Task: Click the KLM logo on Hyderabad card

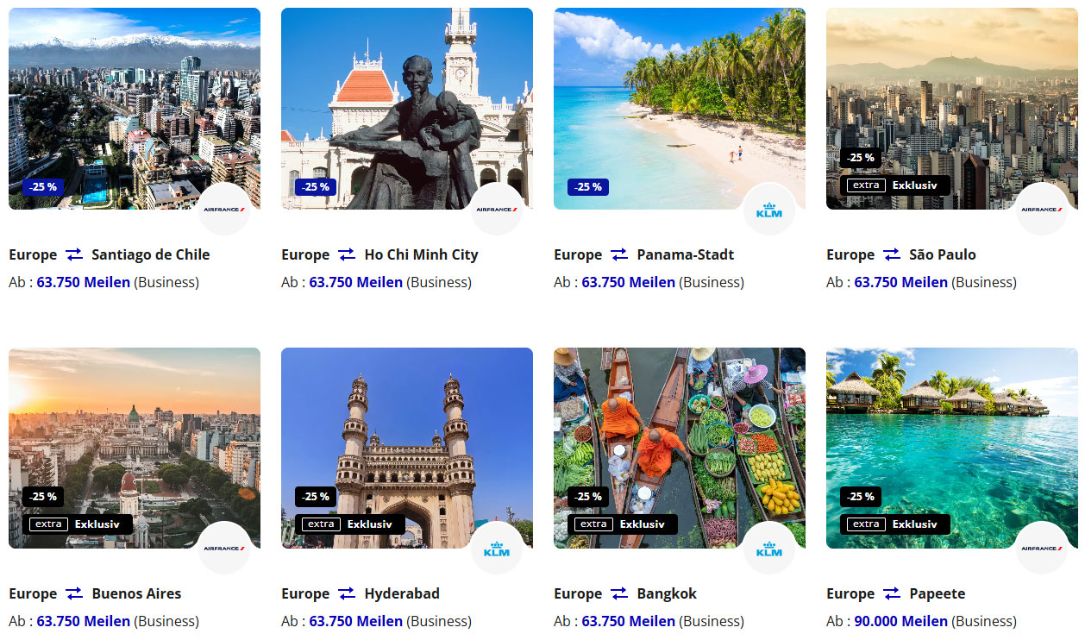Action: point(497,548)
